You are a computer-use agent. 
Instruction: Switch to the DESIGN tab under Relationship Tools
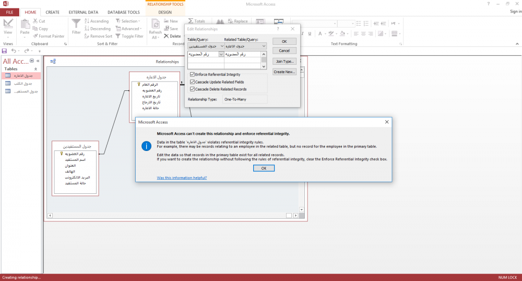pos(165,13)
